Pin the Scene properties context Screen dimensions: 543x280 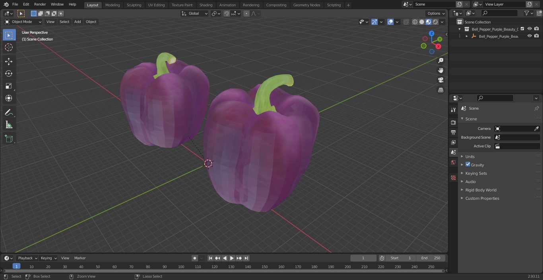(536, 108)
